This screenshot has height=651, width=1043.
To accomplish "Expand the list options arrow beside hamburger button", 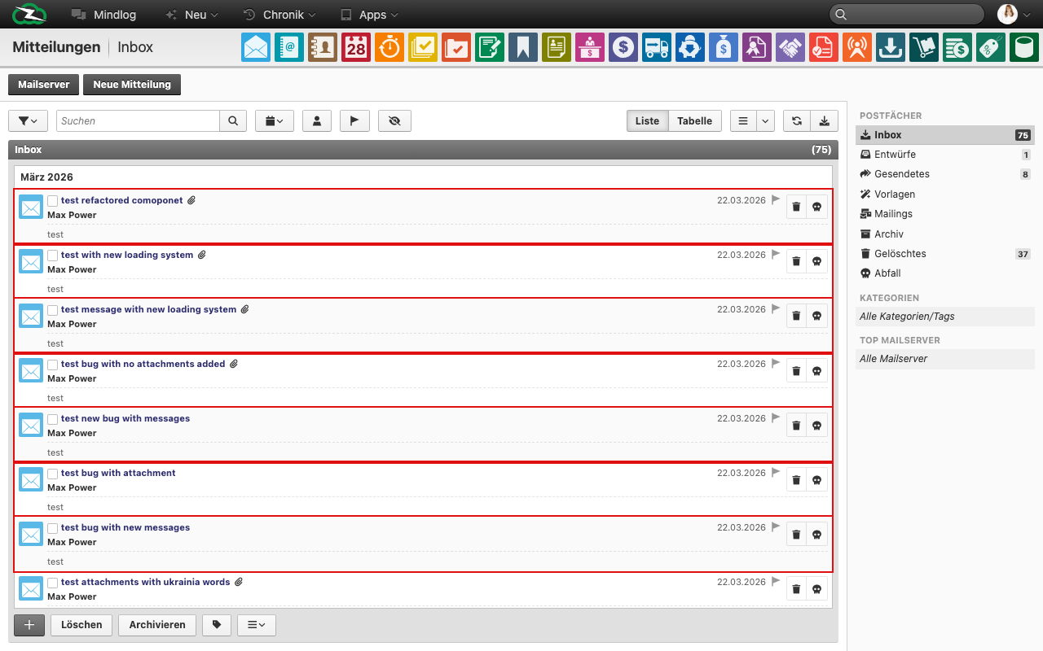I will pos(765,120).
